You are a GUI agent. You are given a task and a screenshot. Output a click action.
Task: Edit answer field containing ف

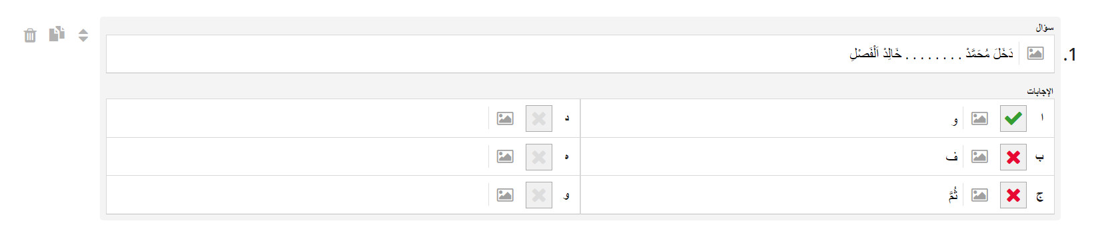tap(772, 156)
